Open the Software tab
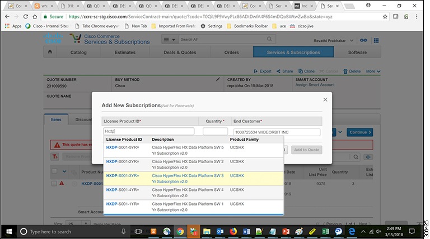Screen dimensions: 430x239 357,52
